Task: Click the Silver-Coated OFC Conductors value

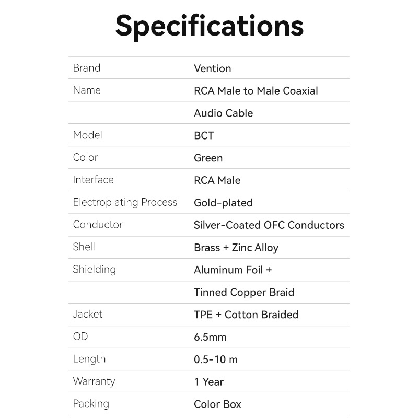Action: point(269,225)
